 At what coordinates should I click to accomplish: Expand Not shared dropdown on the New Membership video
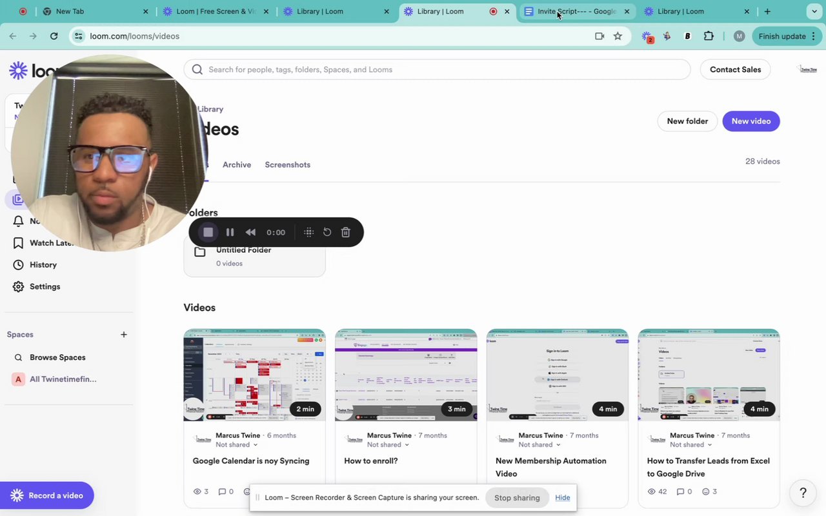(x=540, y=444)
